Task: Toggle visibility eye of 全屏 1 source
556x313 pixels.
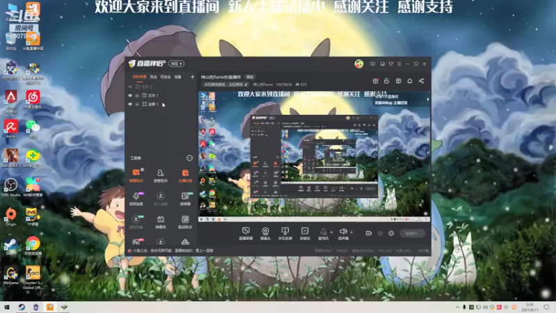Action: (130, 104)
